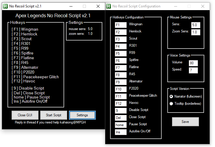Close the No Recoil Script v2.1 window
Screen dimensions: 215x147
98,6
